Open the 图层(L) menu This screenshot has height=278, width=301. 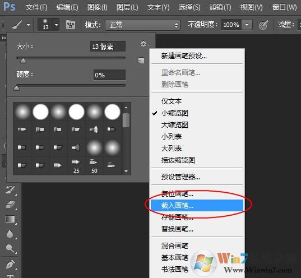pos(127,7)
